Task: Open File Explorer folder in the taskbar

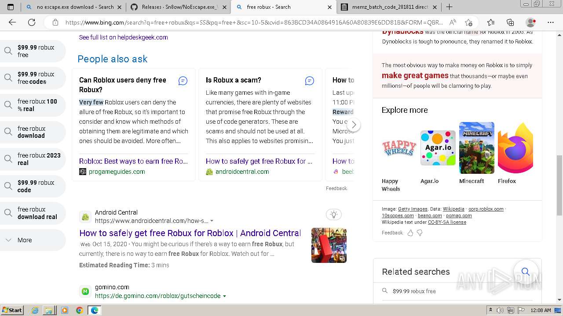Action: (x=49, y=310)
